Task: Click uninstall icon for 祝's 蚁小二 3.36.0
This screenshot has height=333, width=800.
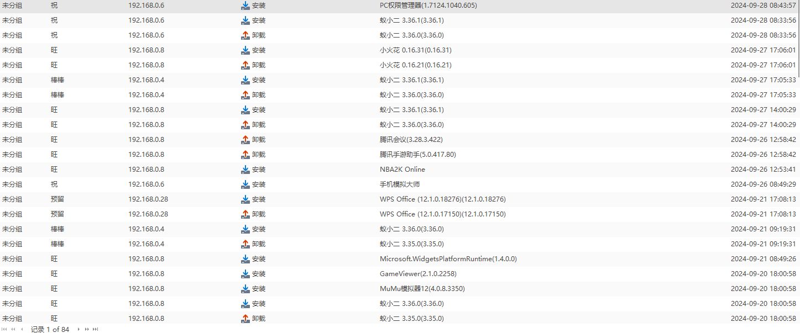Action: 245,35
